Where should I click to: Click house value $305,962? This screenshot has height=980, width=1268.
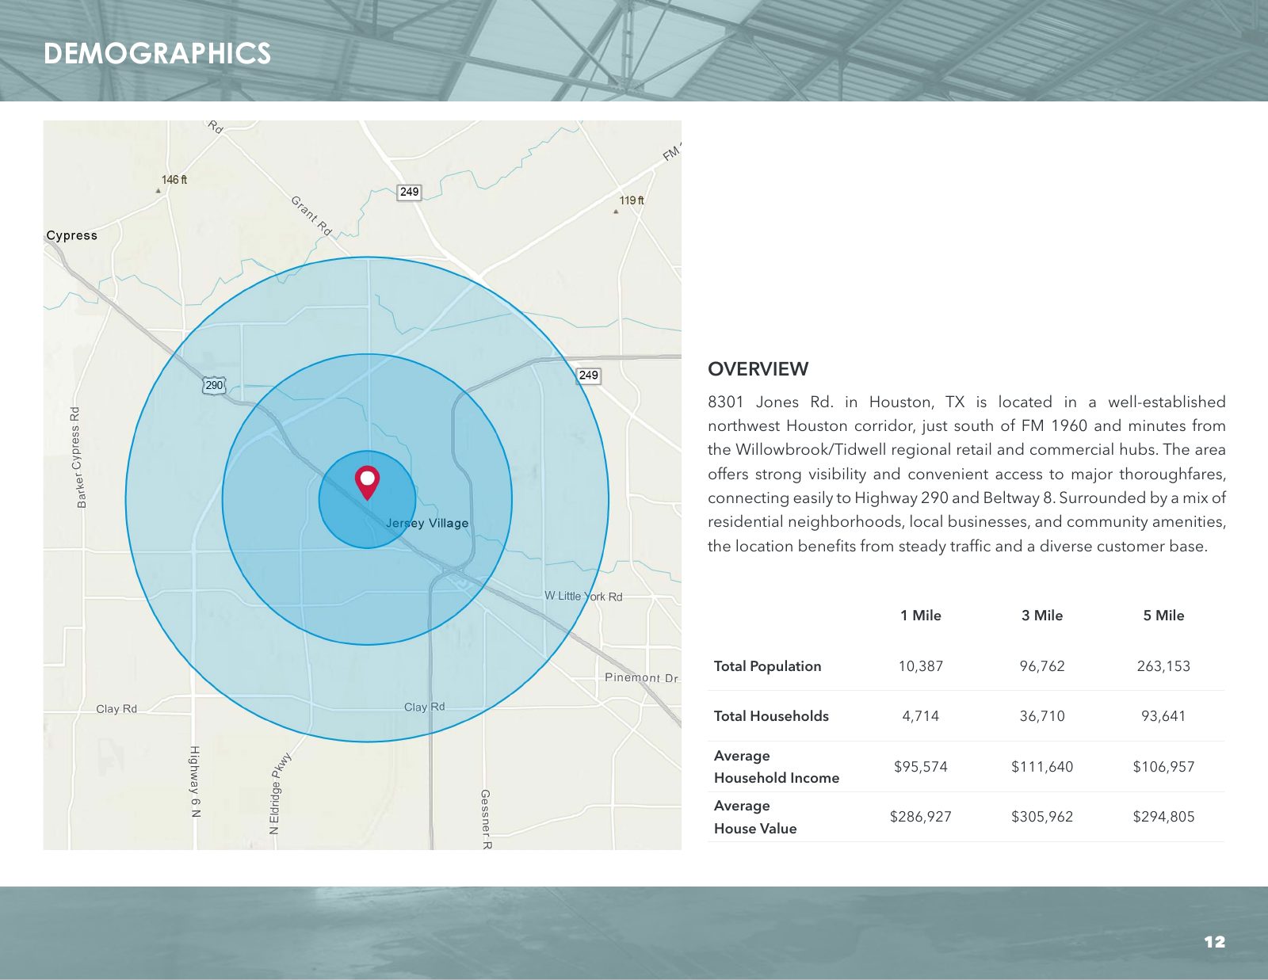1042,817
